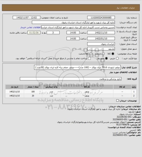The height and width of the screenshot is (157, 142).
Task: Click the announcement date field 1402/11/07 - 12:02
Action: coord(27,17)
